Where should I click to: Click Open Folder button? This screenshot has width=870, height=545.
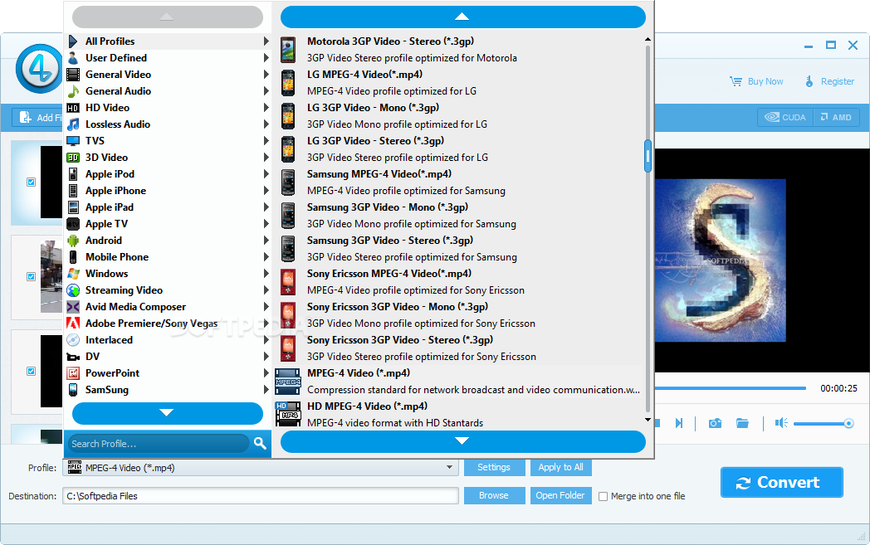pyautogui.click(x=561, y=496)
